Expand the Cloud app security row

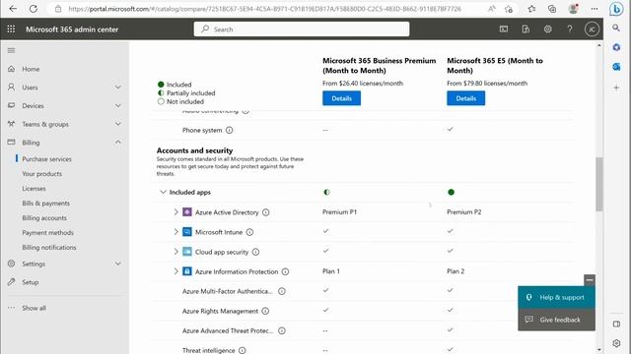175,252
